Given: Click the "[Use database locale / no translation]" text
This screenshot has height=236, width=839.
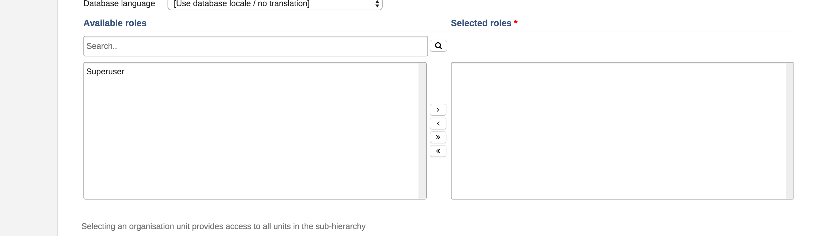Looking at the screenshot, I should tap(241, 4).
